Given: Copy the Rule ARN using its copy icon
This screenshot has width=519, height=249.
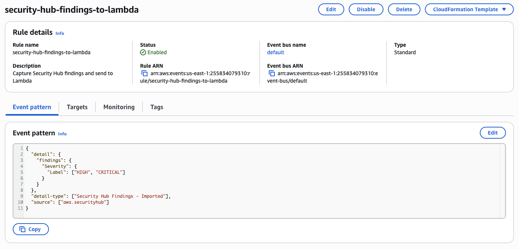Looking at the screenshot, I should click(144, 73).
